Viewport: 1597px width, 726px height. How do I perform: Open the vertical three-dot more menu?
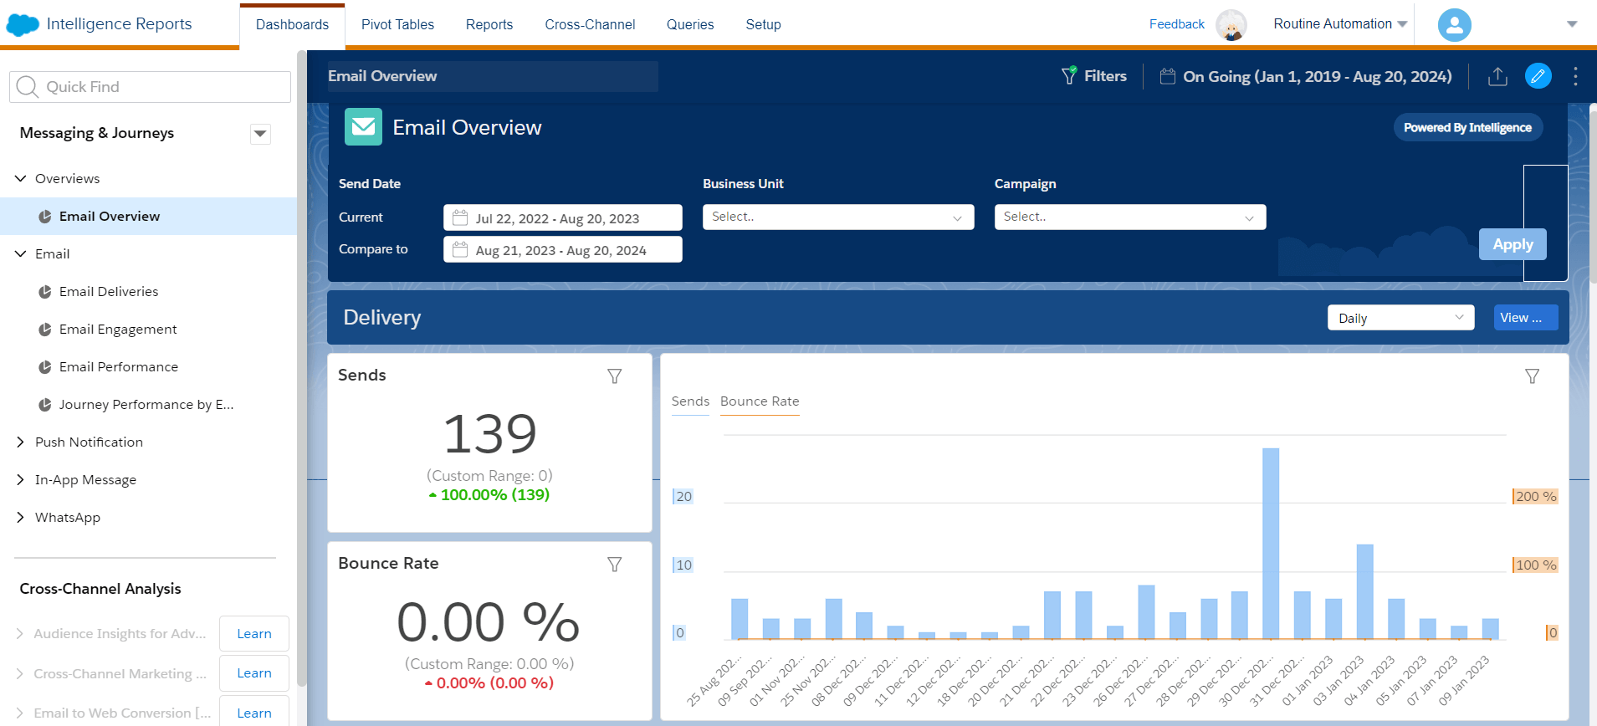1575,76
